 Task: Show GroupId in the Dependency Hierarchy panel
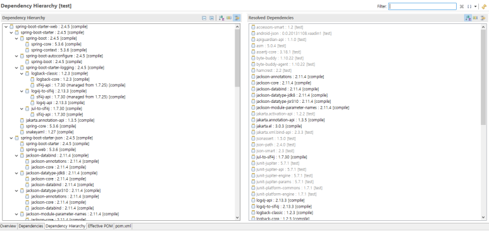pyautogui.click(x=229, y=18)
